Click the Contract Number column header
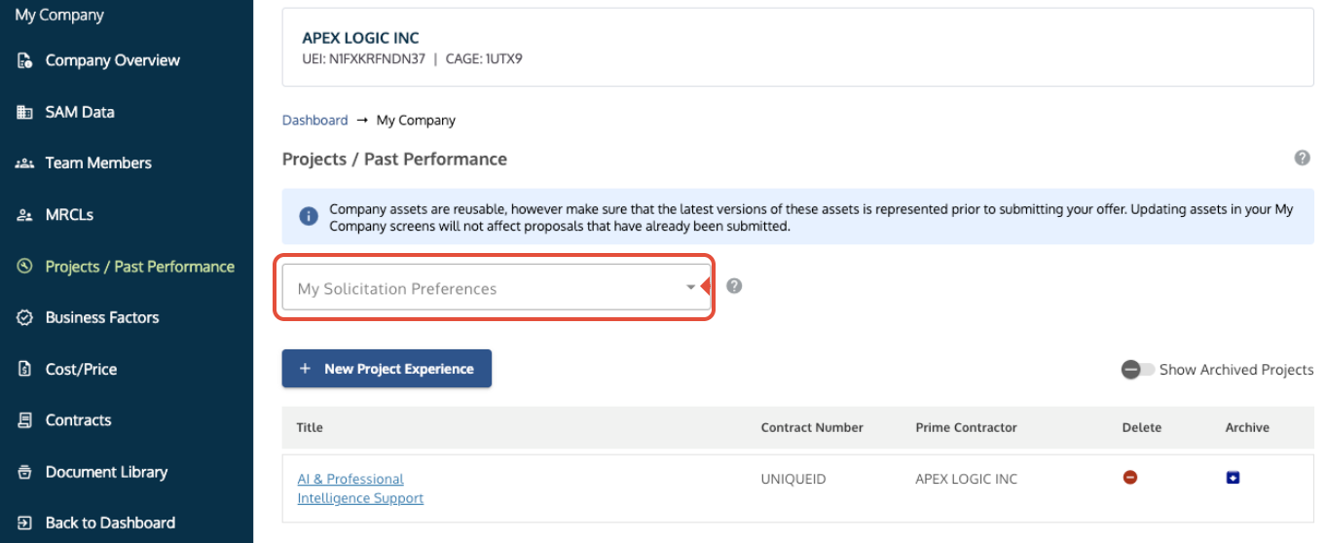Image resolution: width=1326 pixels, height=543 pixels. tap(812, 427)
